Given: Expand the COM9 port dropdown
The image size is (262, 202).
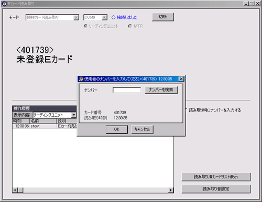Looking at the screenshot, I should point(104,17).
